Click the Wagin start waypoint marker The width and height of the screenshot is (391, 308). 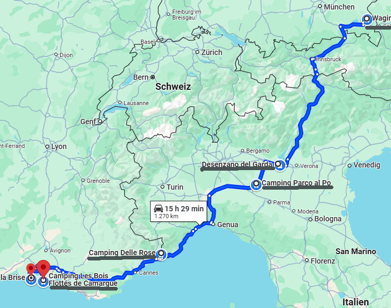click(367, 19)
